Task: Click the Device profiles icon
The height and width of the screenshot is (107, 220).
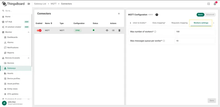Action: click(x=5, y=78)
